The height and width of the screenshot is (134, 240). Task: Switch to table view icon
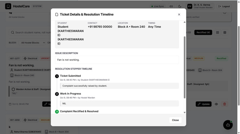225,32
